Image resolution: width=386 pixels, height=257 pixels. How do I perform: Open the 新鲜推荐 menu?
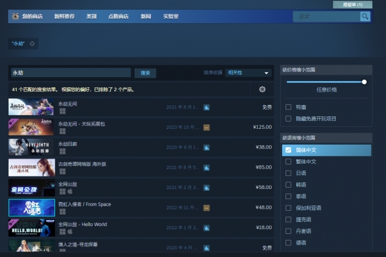(x=64, y=17)
